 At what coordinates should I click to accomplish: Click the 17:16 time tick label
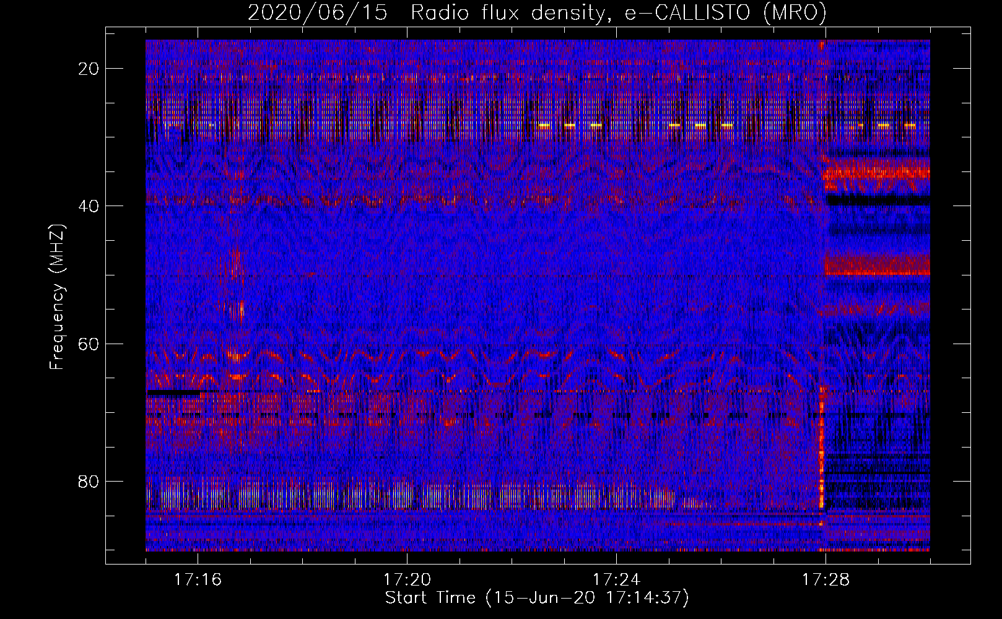(x=198, y=580)
